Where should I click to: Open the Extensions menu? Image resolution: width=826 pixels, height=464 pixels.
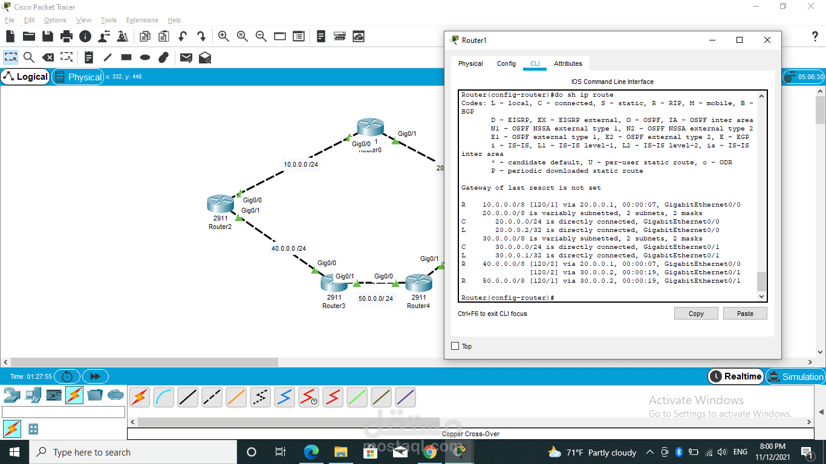pyautogui.click(x=142, y=20)
